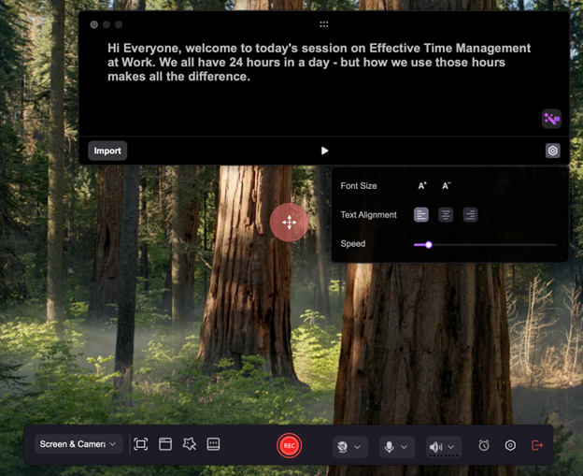Align teleprompter text to the left
This screenshot has width=583, height=476.
tap(421, 215)
